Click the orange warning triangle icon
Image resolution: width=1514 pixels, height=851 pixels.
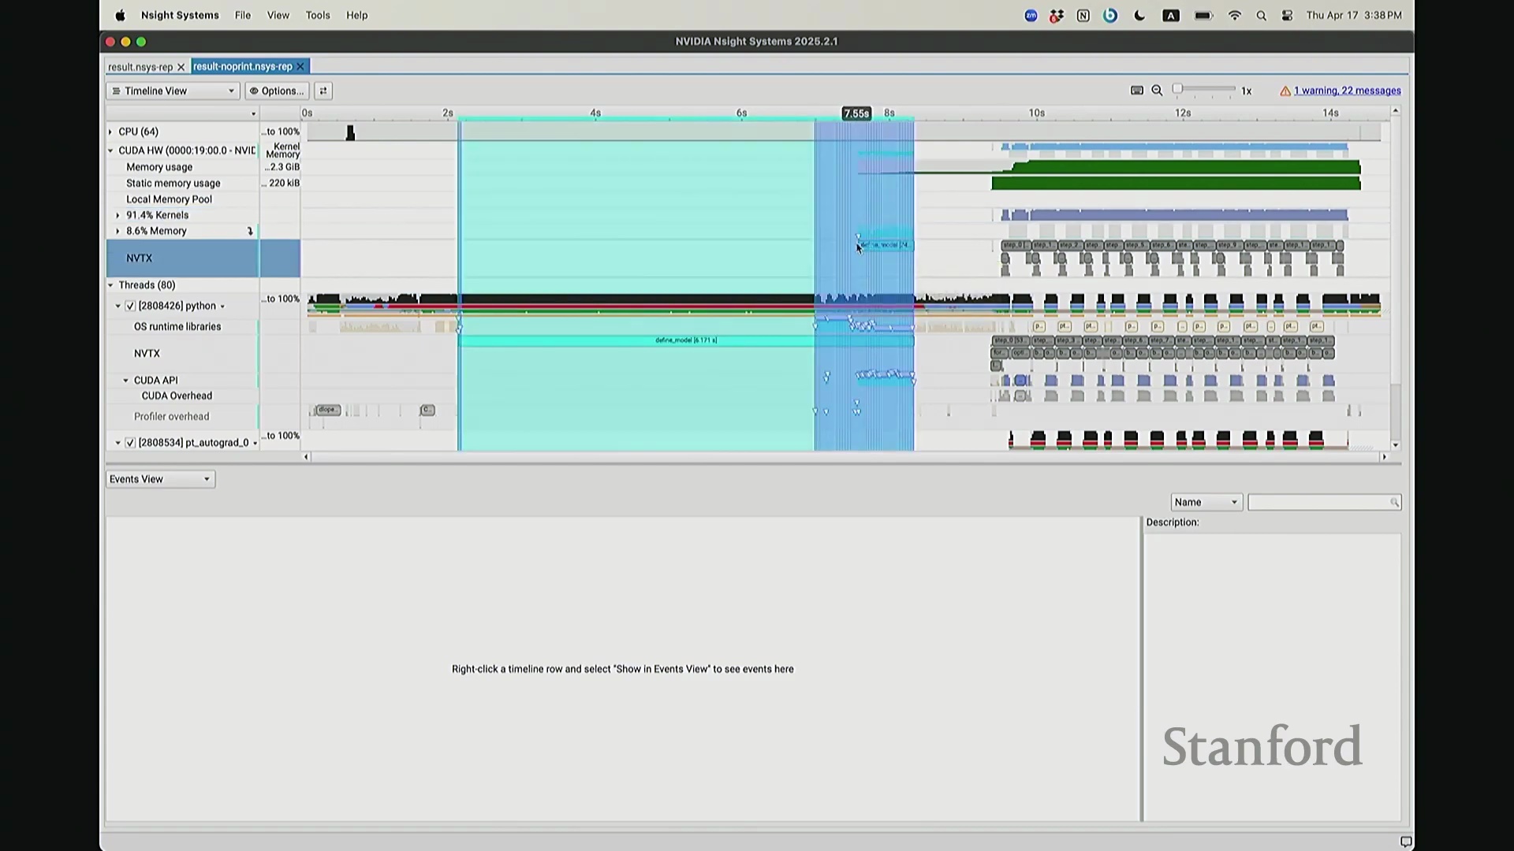[1285, 91]
